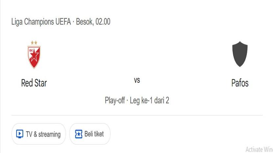Viewport: 273px width, 153px height.
Task: Open the TV & streaming options
Action: (x=39, y=134)
